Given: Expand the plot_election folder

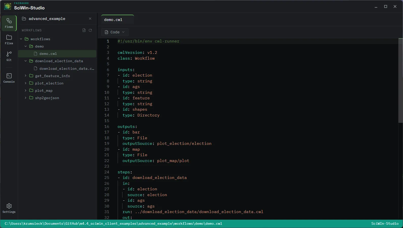Looking at the screenshot, I should [26, 83].
